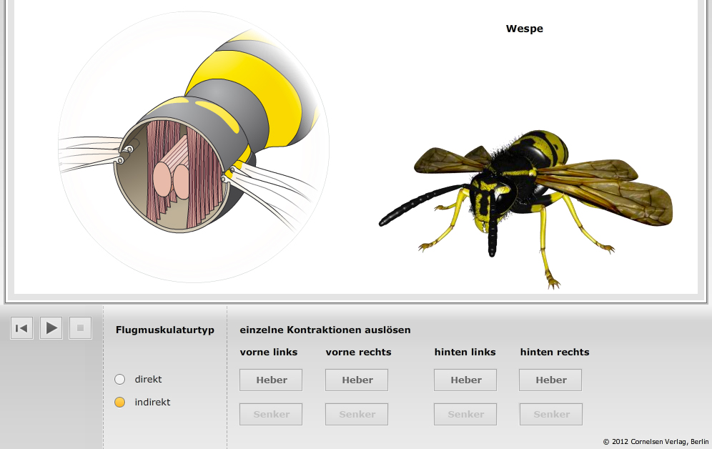Select the 'direkt' flight muscle type
This screenshot has width=712, height=449.
[x=120, y=380]
